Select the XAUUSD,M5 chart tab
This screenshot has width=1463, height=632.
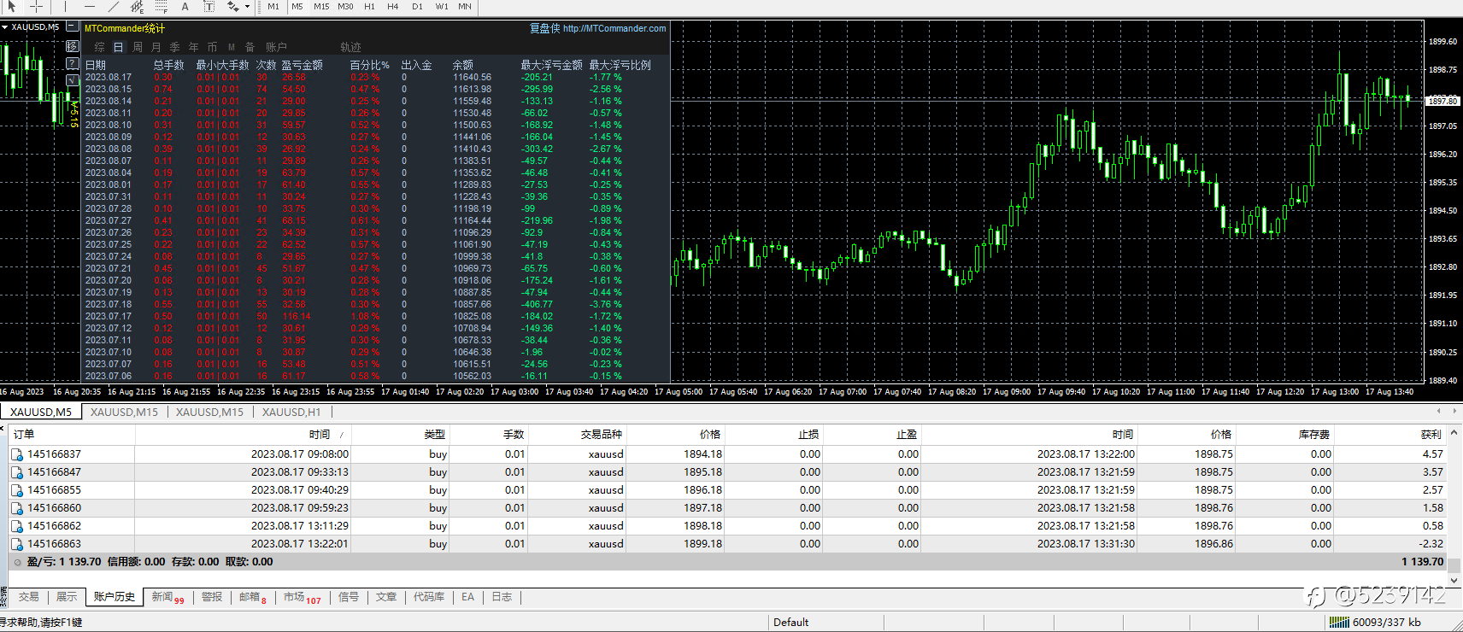[41, 412]
